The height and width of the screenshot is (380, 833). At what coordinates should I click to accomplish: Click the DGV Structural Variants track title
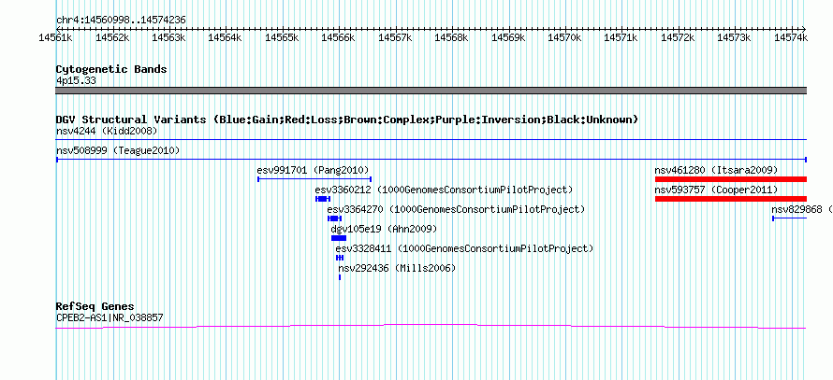click(347, 120)
